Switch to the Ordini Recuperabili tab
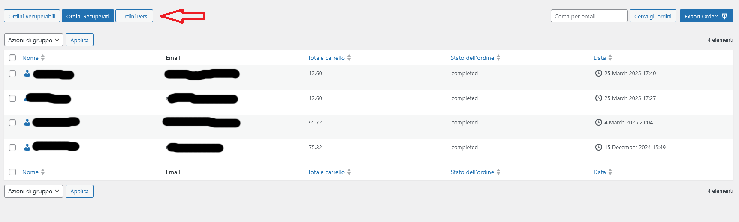The image size is (739, 222). tap(32, 16)
